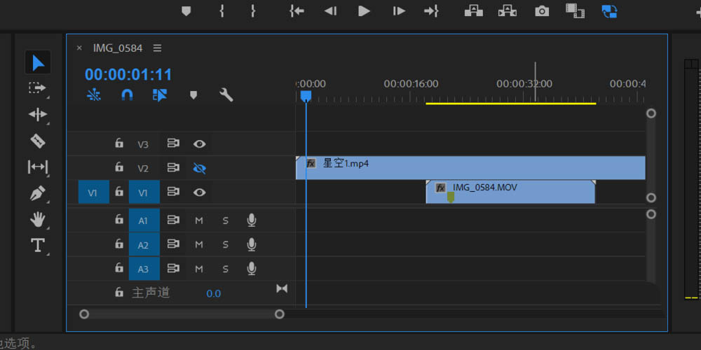The image size is (701, 350).
Task: Select the Razor tool
Action: click(x=38, y=141)
